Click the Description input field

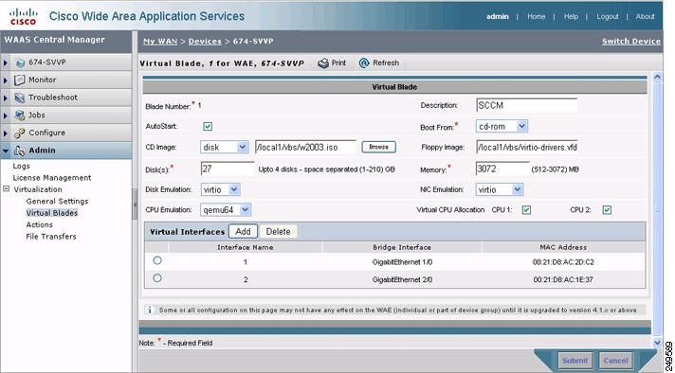pos(526,105)
